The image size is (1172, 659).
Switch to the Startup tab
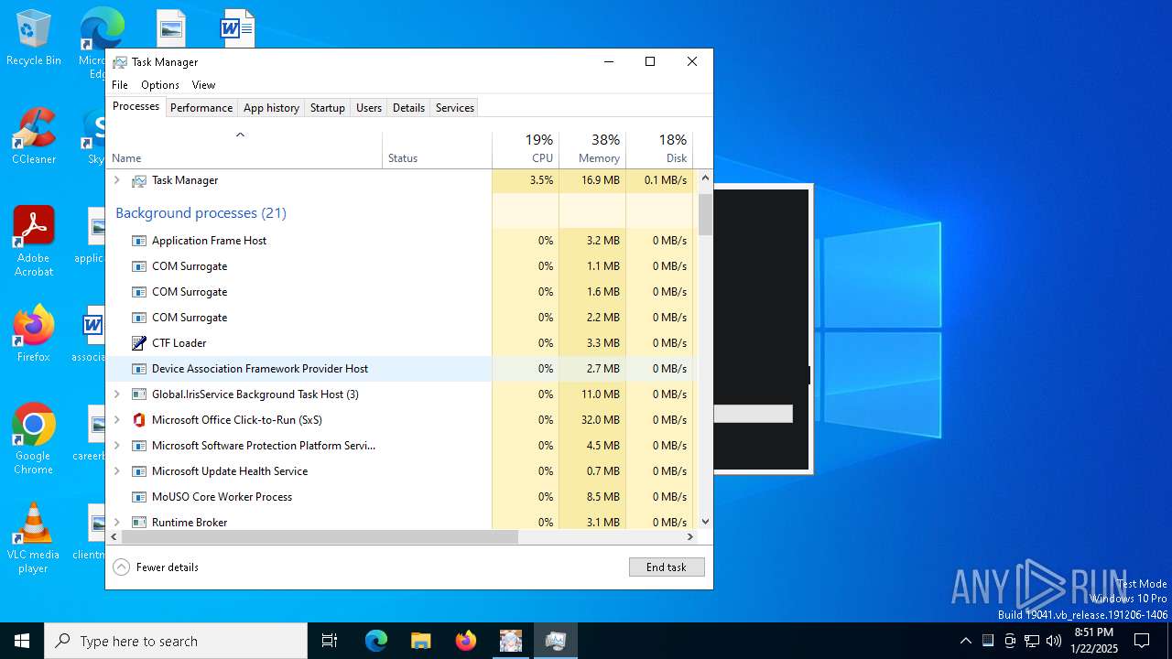coord(327,108)
